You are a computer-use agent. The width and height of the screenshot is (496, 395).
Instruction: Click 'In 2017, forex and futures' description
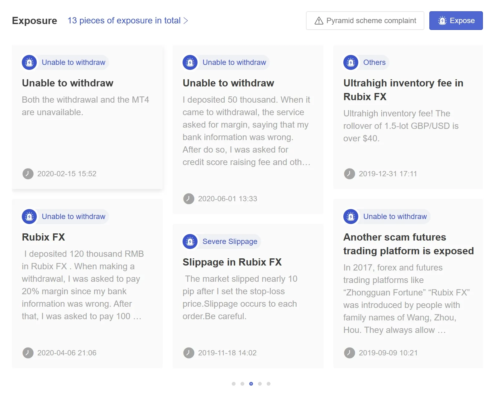[x=407, y=299]
